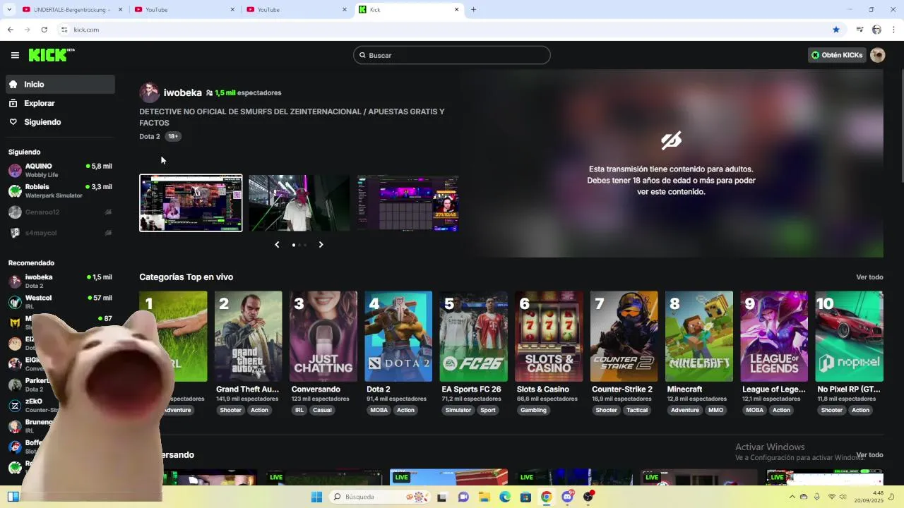The width and height of the screenshot is (904, 508).
Task: Open s4maycol offline channel
Action: pyautogui.click(x=60, y=233)
